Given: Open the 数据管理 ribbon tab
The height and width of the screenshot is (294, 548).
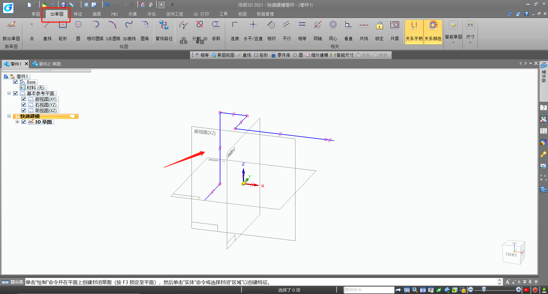Looking at the screenshot, I should click(x=265, y=14).
